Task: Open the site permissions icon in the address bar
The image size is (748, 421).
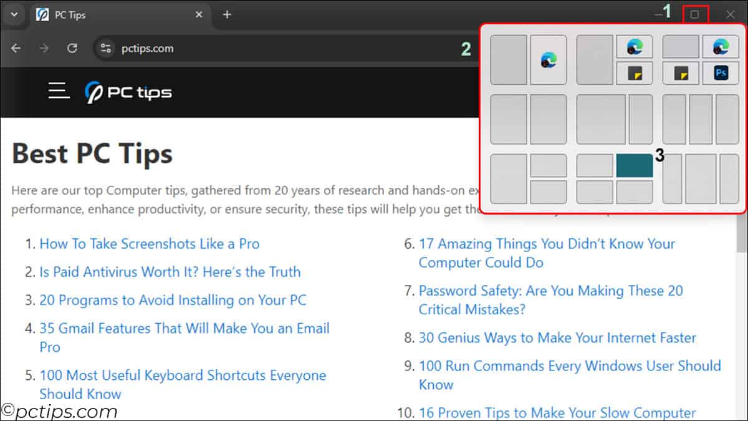Action: tap(105, 48)
